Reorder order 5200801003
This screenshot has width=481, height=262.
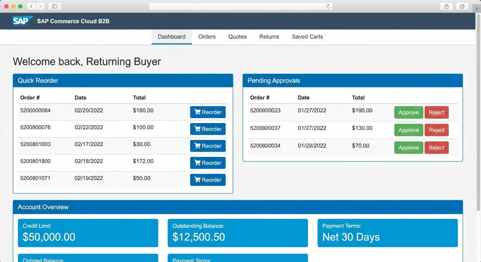point(208,146)
